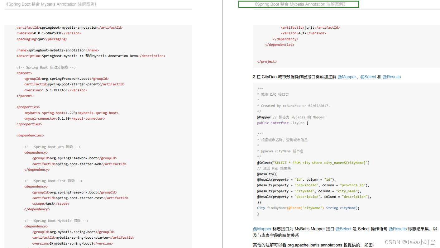Select the 'City findByName' method line
This screenshot has width=440, height=248.
[308, 208]
